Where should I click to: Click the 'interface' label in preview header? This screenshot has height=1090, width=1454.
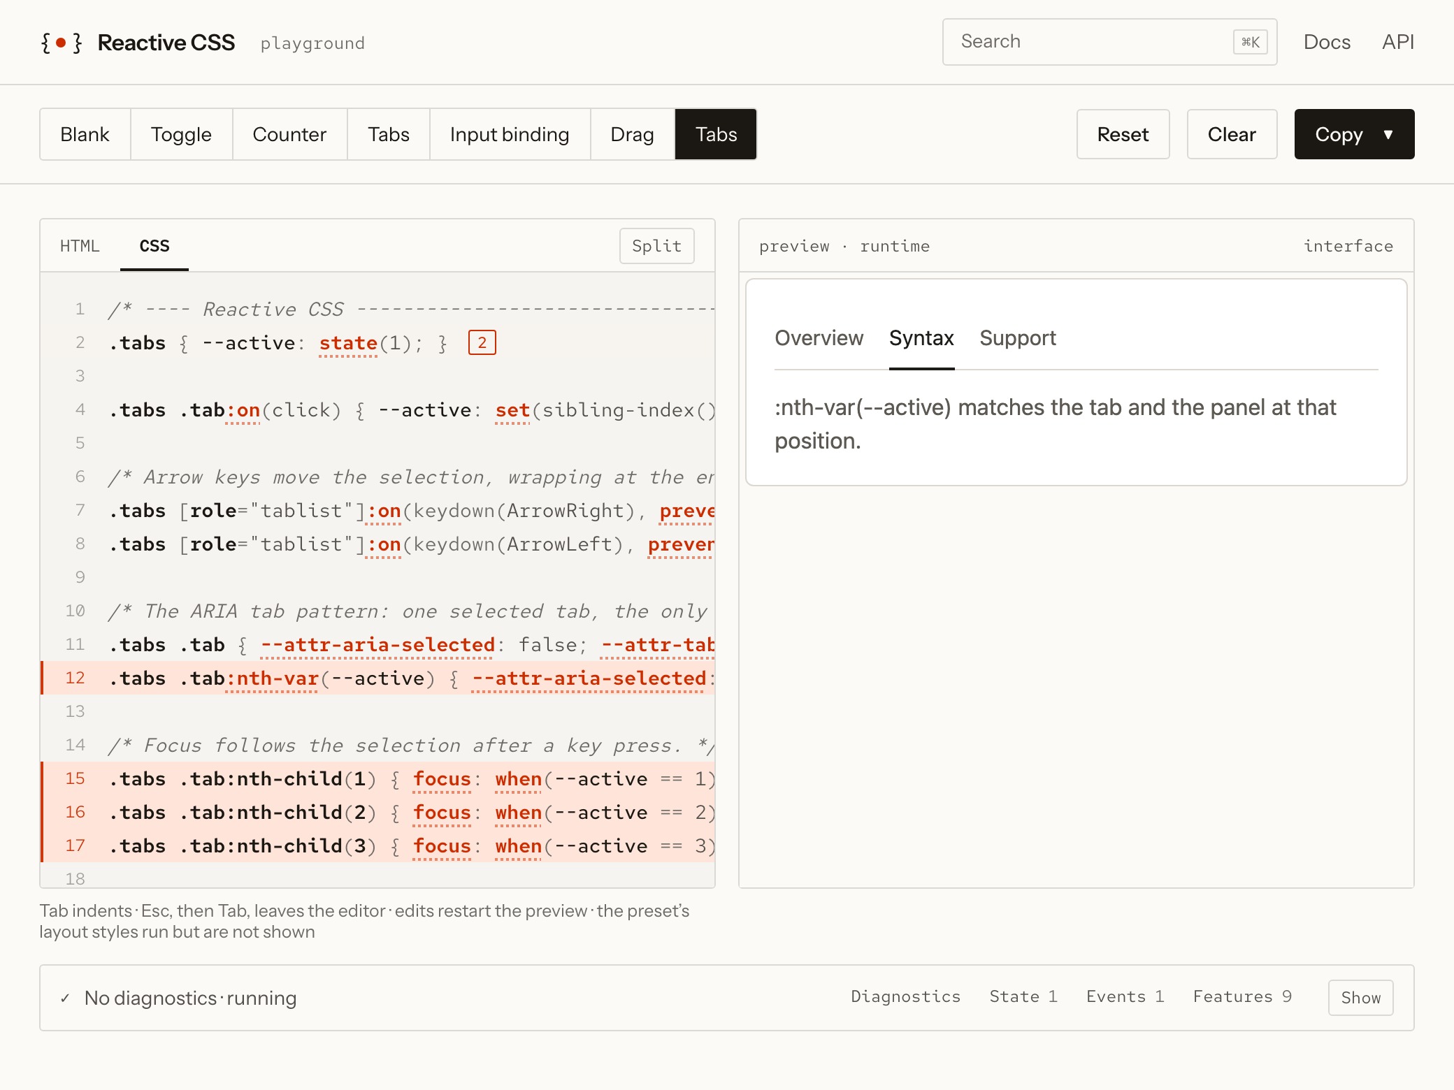pos(1348,246)
